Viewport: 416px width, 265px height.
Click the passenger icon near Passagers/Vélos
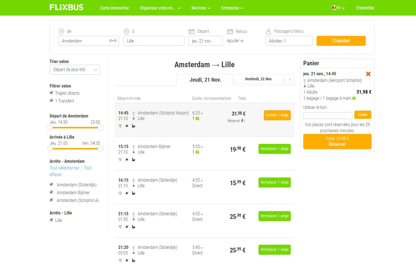(x=268, y=31)
